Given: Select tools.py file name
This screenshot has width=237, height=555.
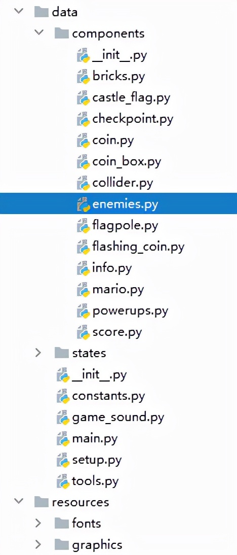Looking at the screenshot, I should [x=95, y=481].
